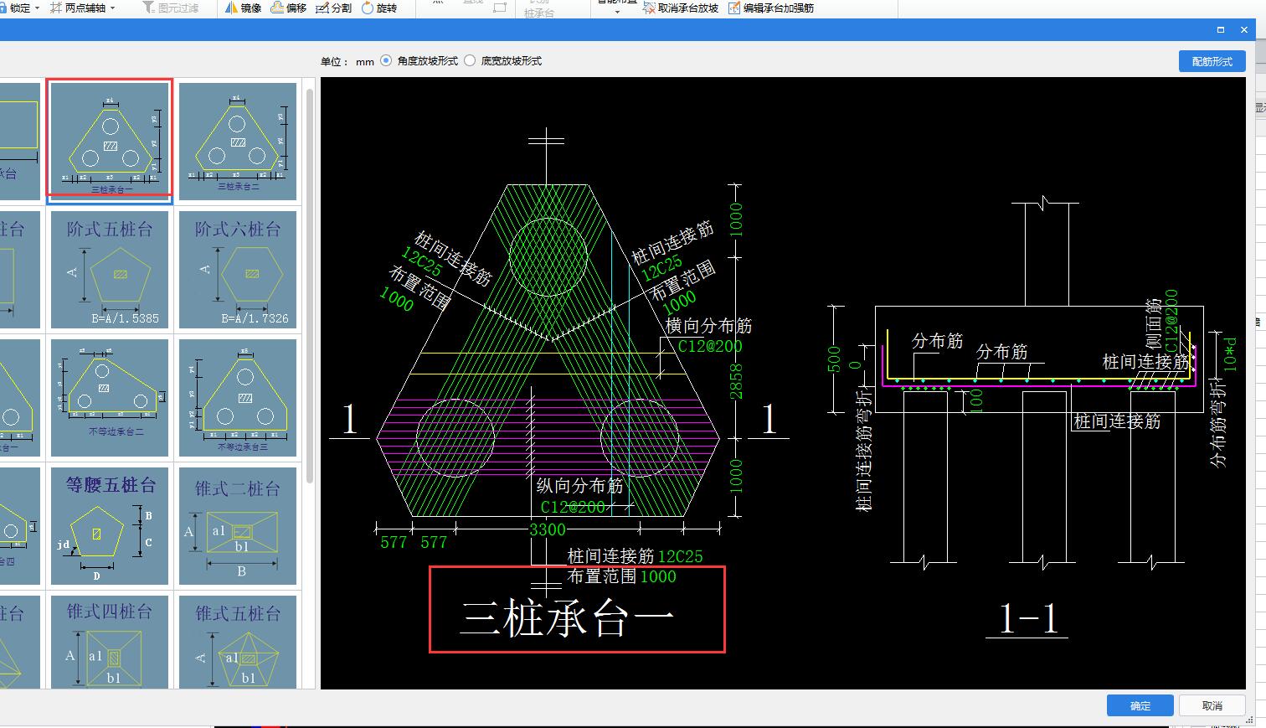Pick the 锥式五桩台 template

click(x=239, y=642)
